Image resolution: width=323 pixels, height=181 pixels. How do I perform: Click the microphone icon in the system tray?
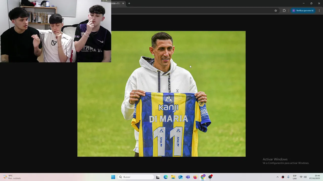288,177
